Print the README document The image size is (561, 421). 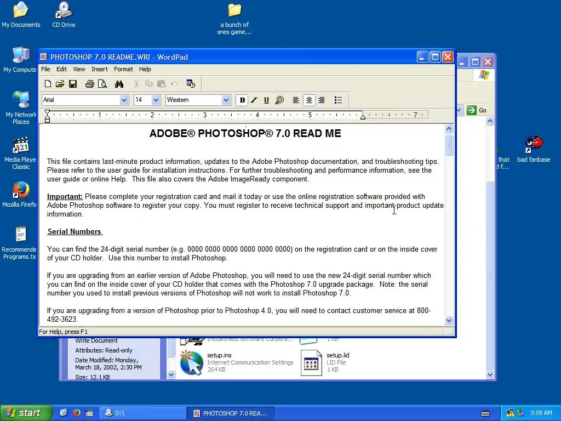coord(89,84)
